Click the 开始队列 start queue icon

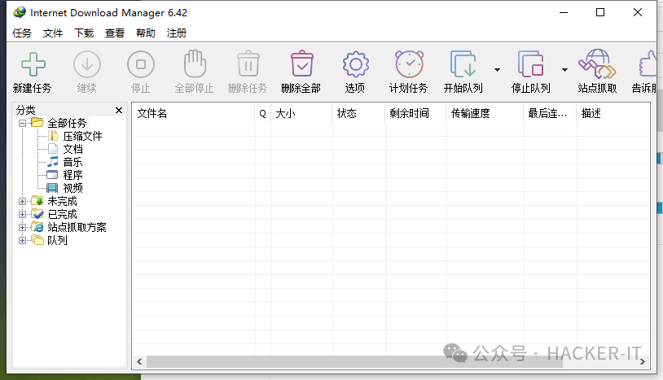(x=463, y=63)
